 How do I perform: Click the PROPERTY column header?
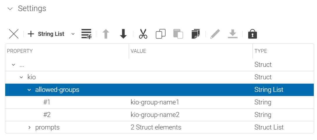(x=20, y=51)
